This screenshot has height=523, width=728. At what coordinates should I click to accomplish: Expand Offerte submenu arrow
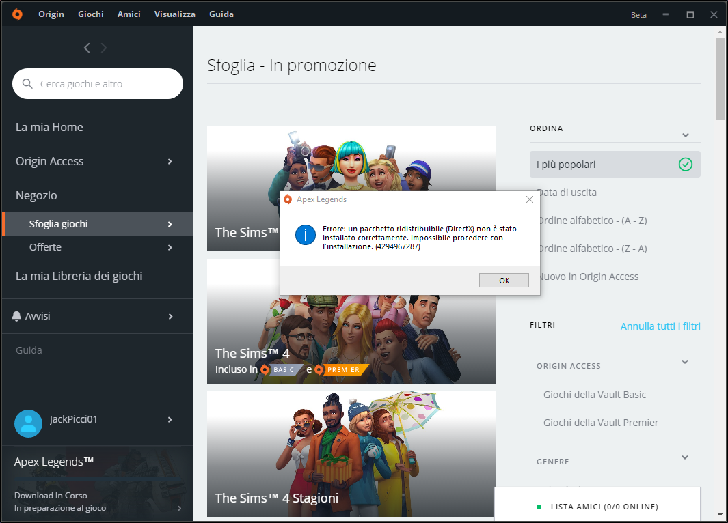170,247
